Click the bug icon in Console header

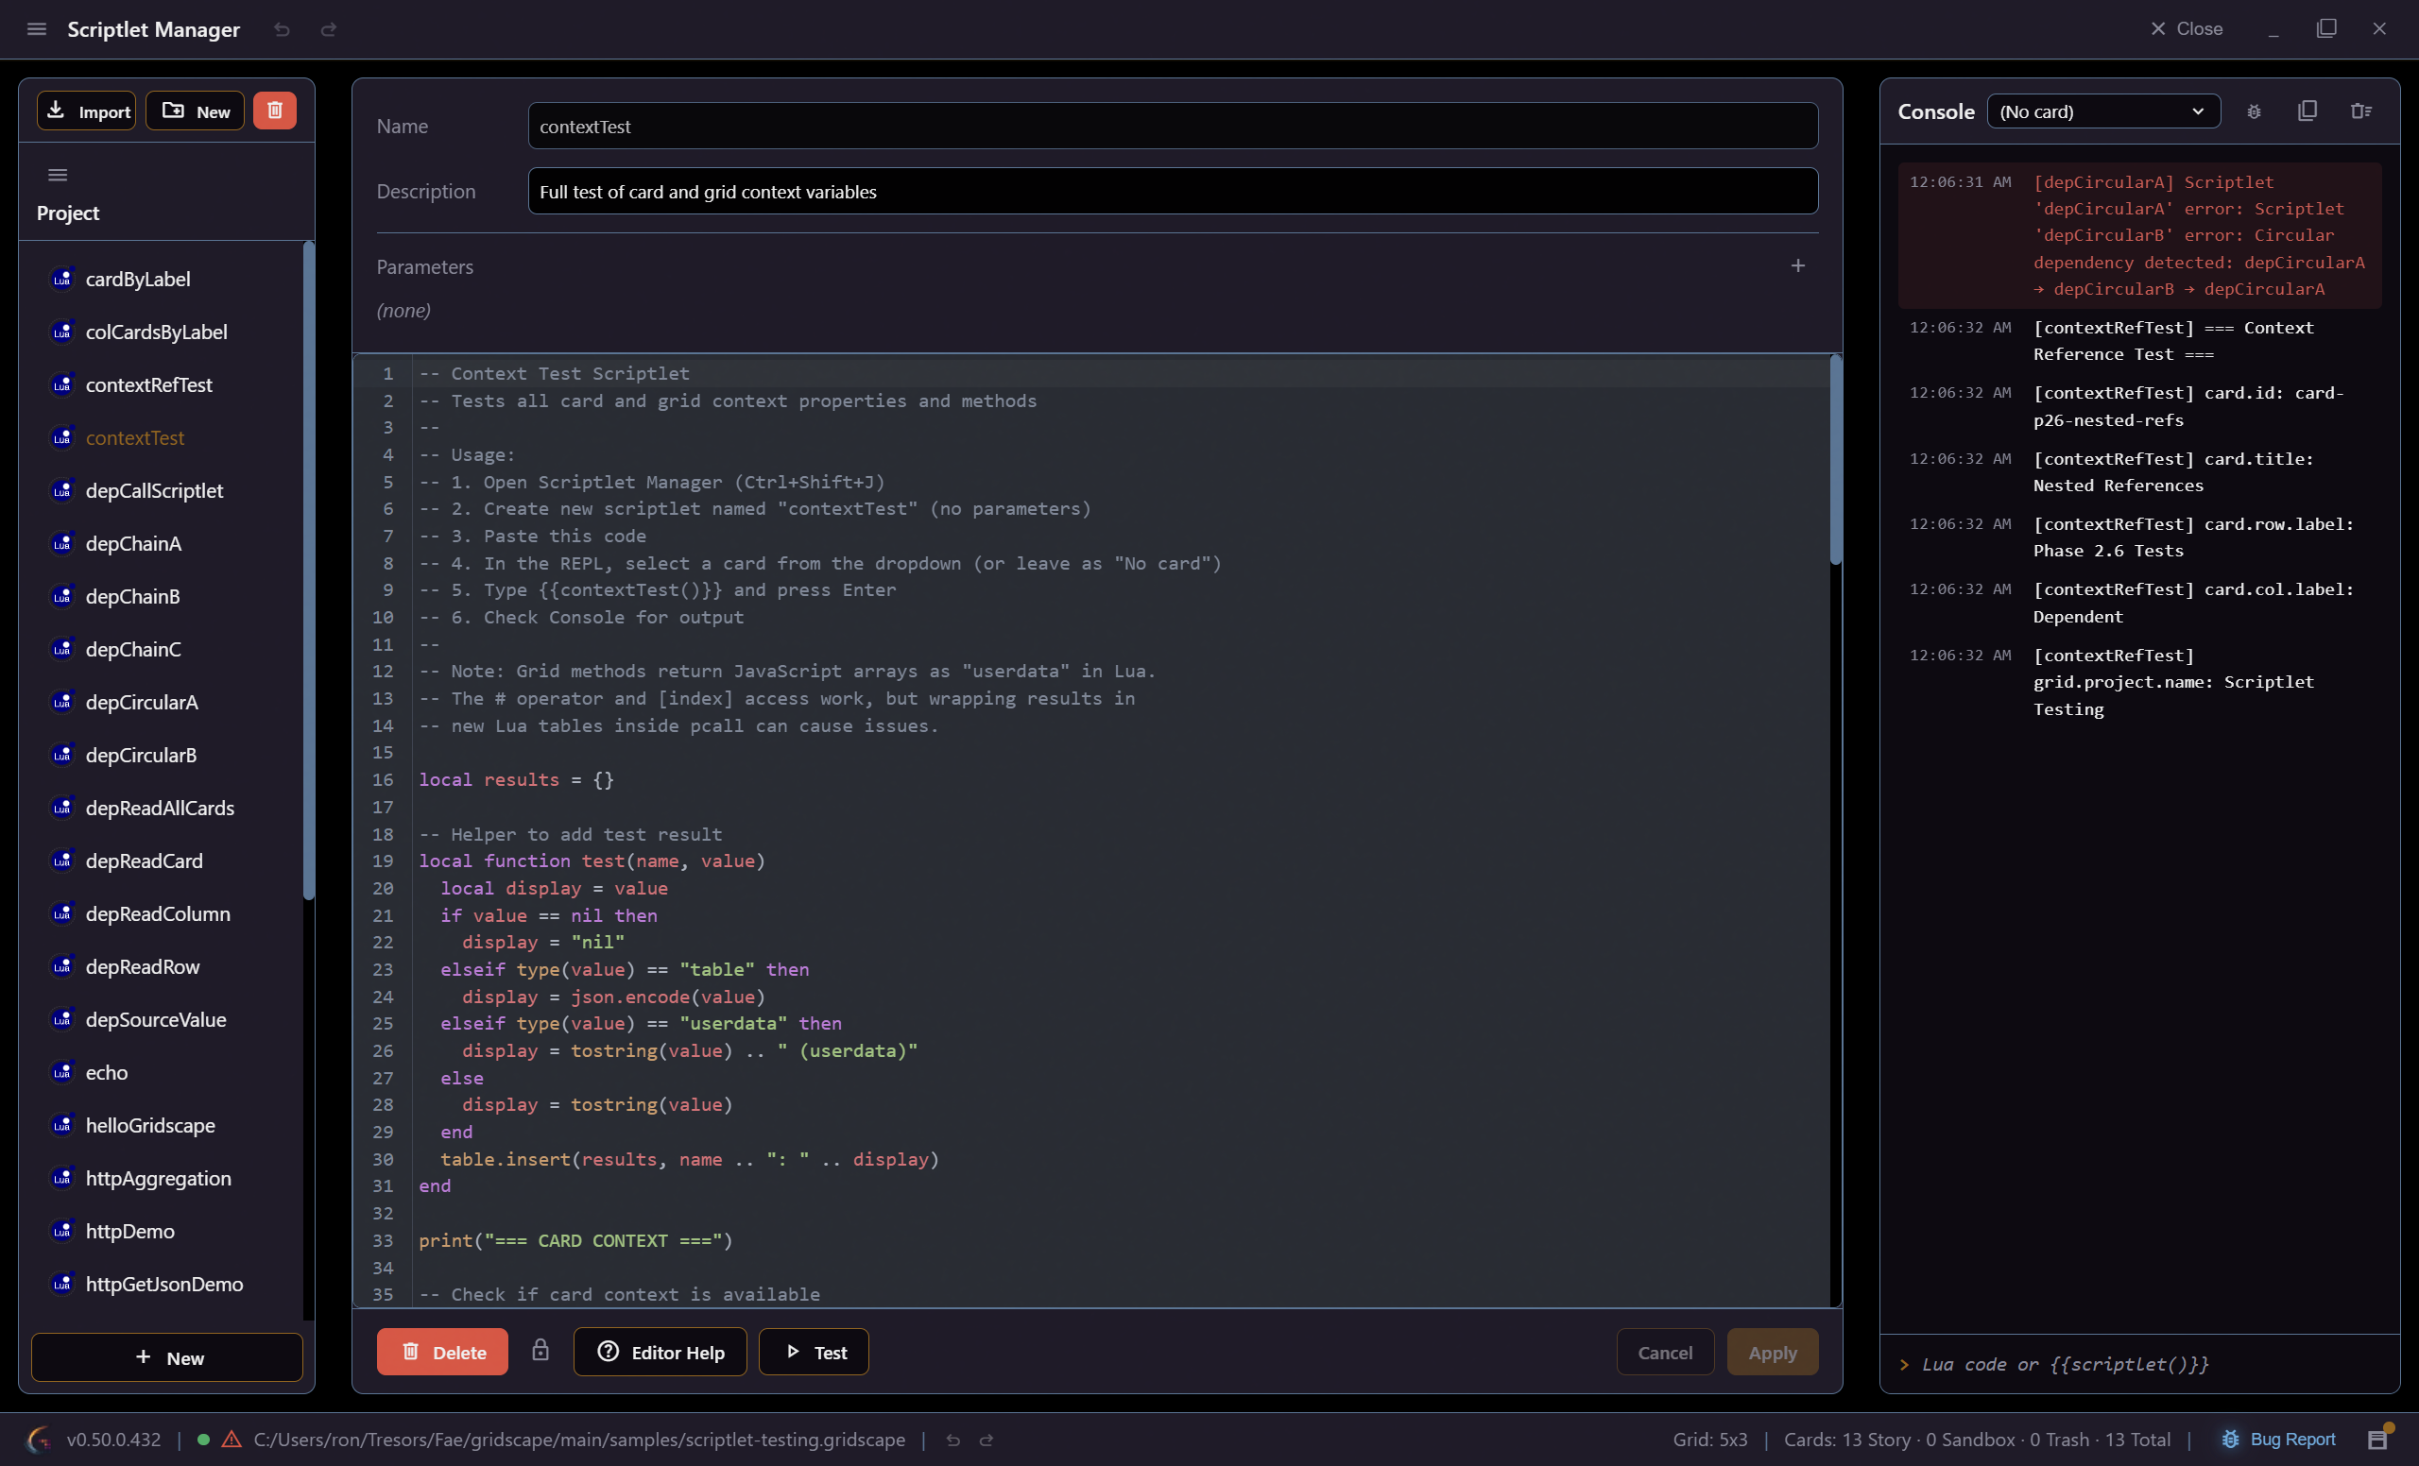(x=2254, y=111)
